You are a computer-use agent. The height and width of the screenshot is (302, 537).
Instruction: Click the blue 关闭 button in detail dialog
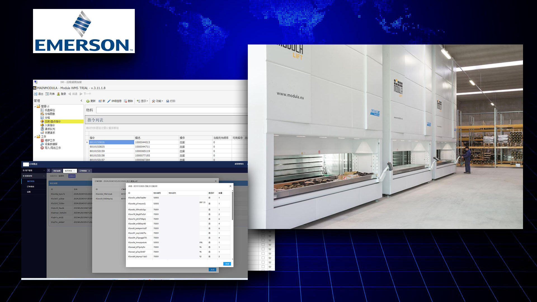(x=227, y=264)
